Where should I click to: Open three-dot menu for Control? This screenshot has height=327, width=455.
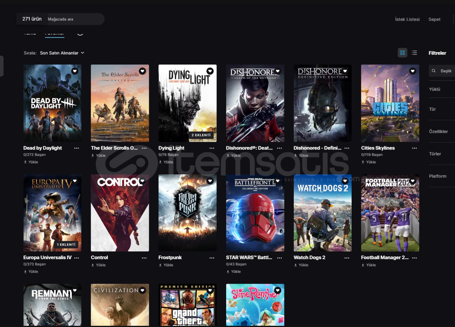144,258
